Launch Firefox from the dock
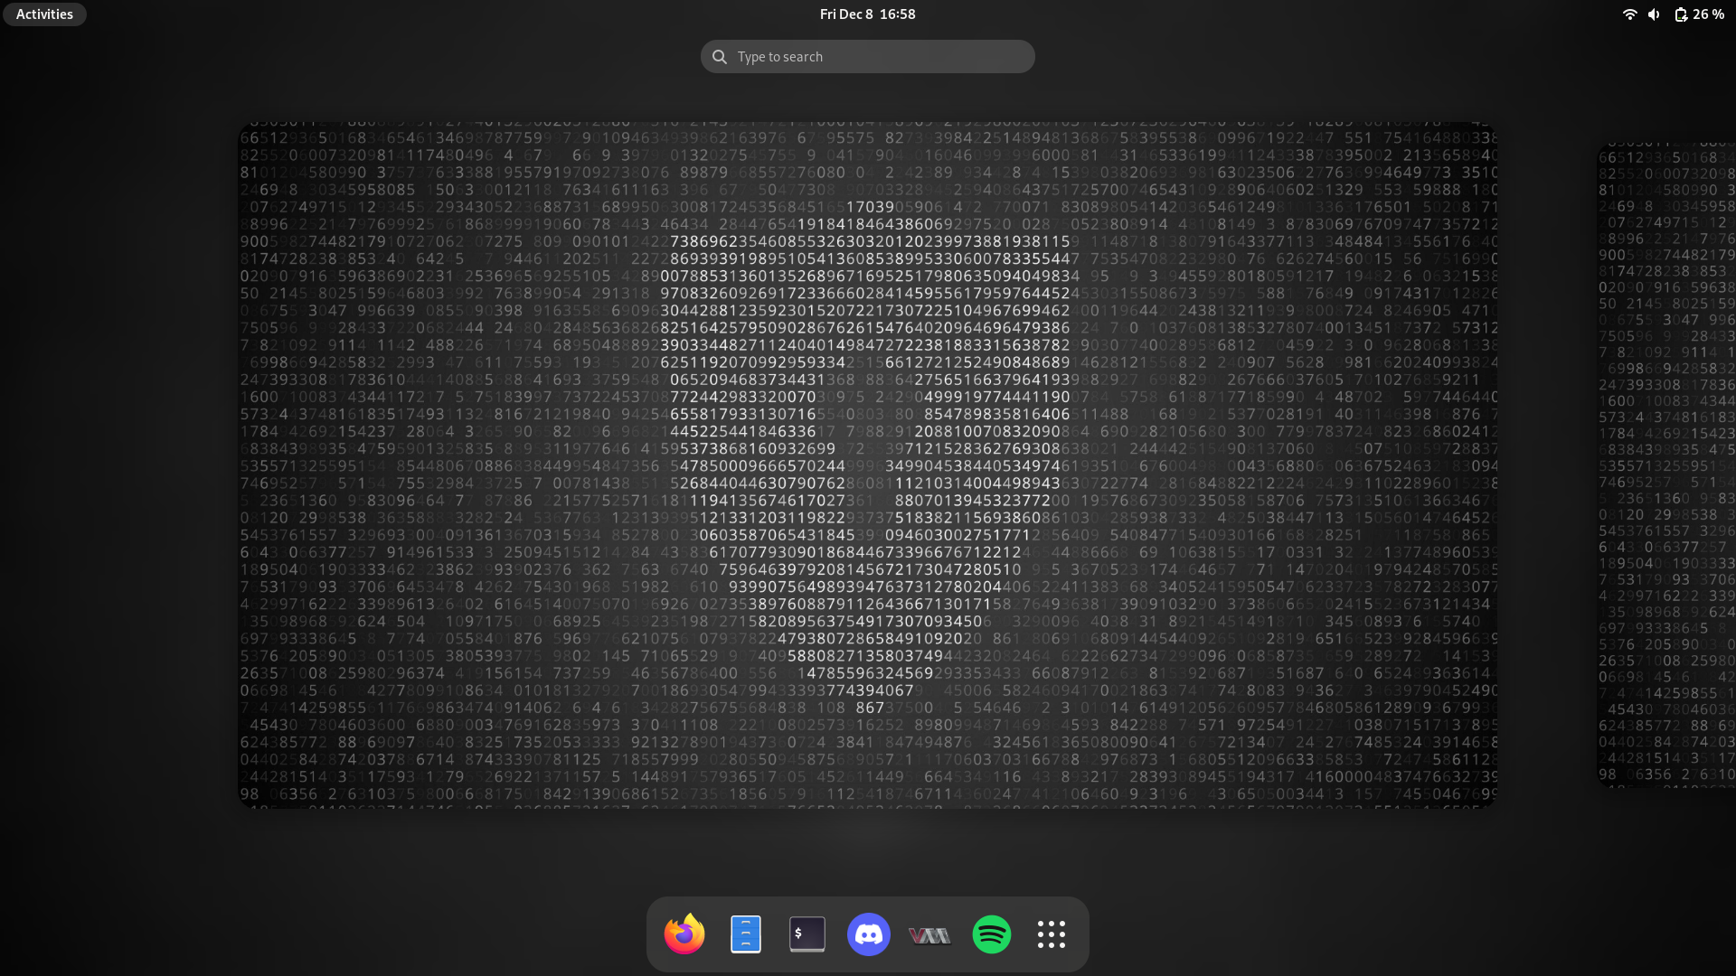The height and width of the screenshot is (976, 1736). coord(684,934)
